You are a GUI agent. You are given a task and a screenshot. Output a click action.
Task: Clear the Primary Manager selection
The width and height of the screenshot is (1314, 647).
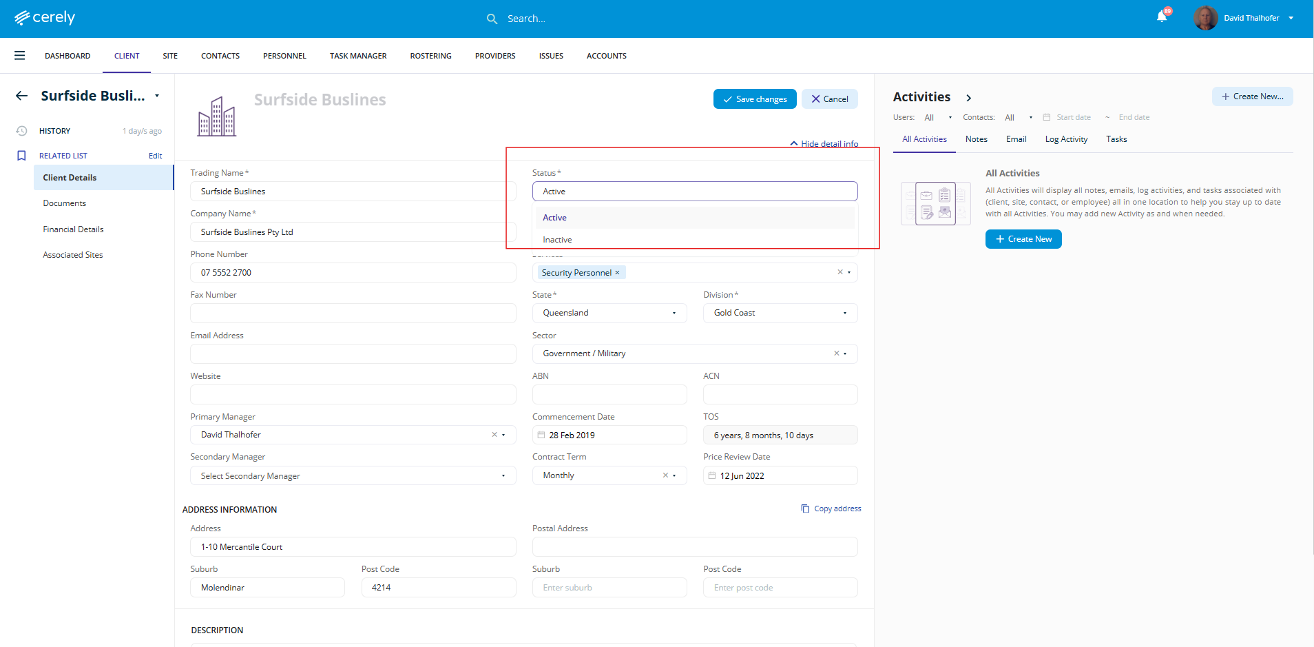pyautogui.click(x=494, y=435)
